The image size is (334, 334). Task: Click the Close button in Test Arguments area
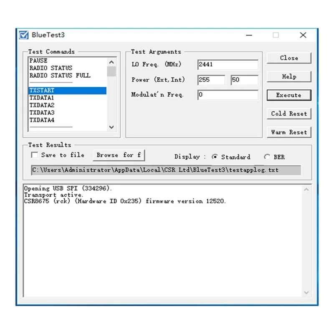click(289, 58)
